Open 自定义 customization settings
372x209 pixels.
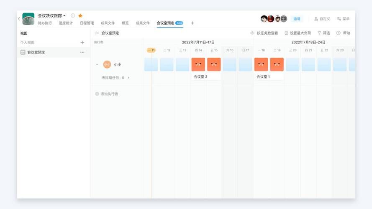[322, 19]
